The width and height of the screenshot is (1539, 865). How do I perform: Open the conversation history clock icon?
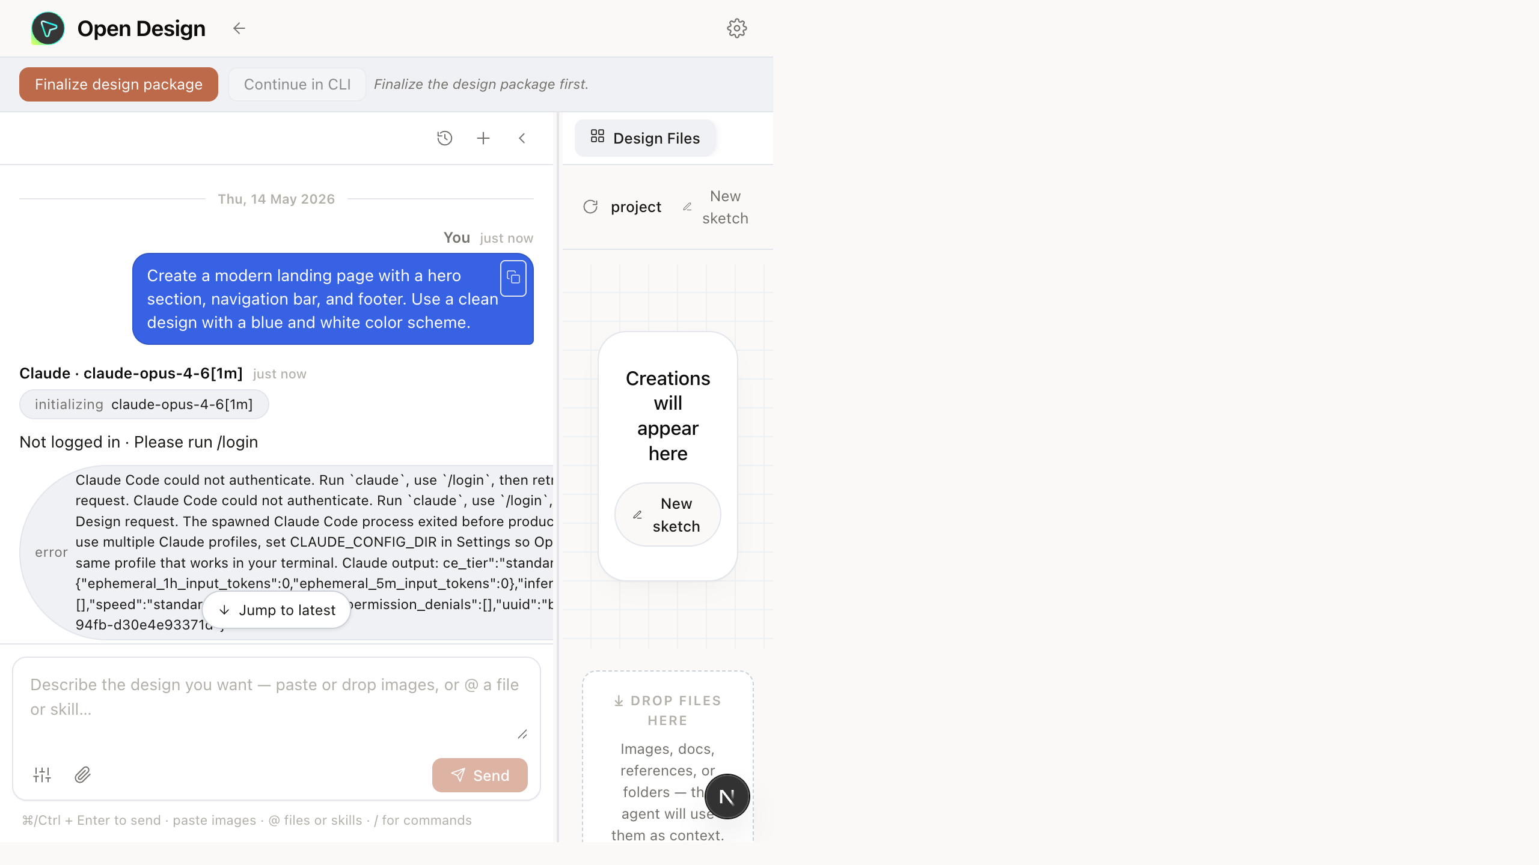pos(444,138)
